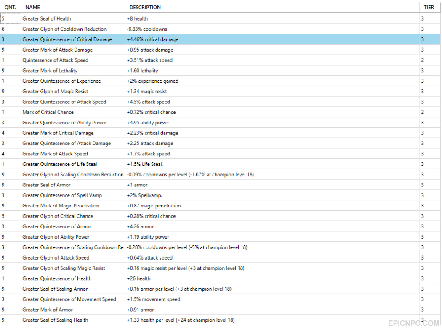
Task: Select the Greater Mark of Lethality row
Action: tap(220, 71)
